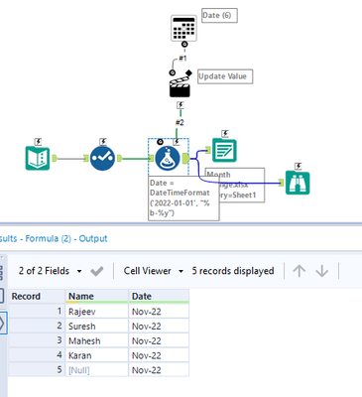Click the #1 connection label
The image size is (362, 397).
click(182, 59)
